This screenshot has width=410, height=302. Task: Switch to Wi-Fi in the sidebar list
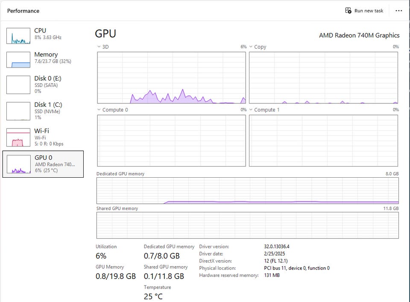(42, 131)
